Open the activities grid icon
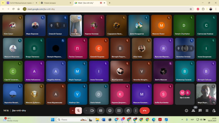 click(x=207, y=111)
